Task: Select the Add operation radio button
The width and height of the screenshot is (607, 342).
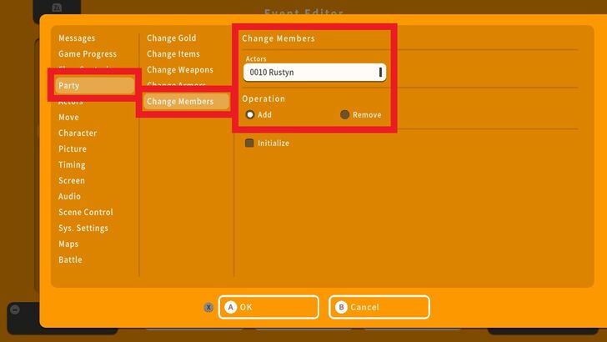Action: click(x=250, y=115)
